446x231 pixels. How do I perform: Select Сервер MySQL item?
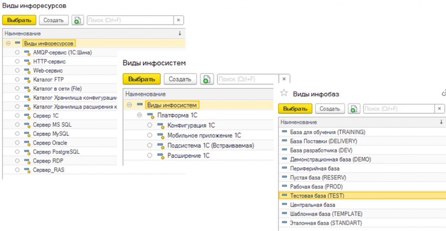coord(51,134)
